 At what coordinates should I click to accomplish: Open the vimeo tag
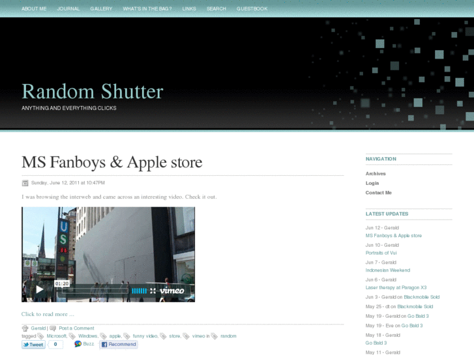coord(198,336)
